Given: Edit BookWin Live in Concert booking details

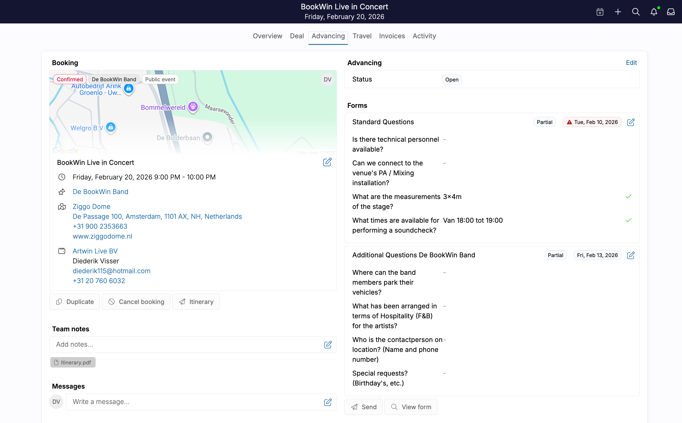Looking at the screenshot, I should pos(327,163).
